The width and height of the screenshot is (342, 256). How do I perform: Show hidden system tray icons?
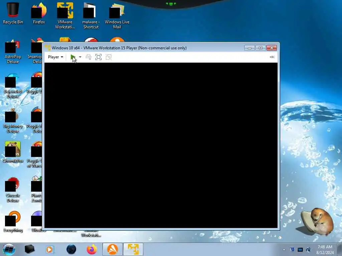[x=284, y=250]
